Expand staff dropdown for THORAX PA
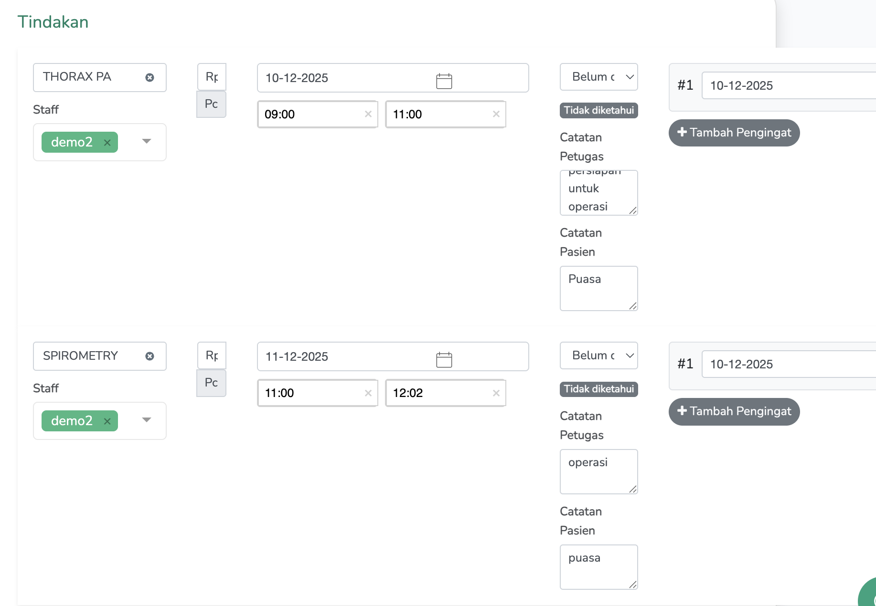The image size is (876, 606). click(x=147, y=141)
